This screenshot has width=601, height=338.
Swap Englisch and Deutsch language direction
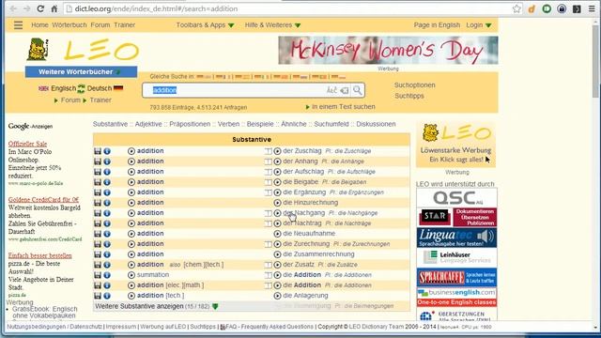82,89
